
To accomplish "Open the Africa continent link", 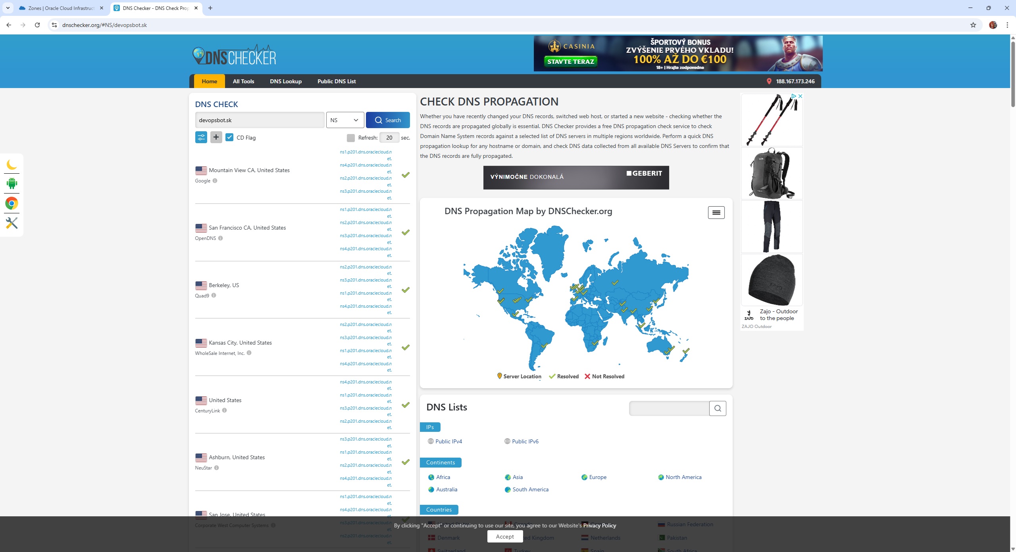I will click(x=443, y=477).
